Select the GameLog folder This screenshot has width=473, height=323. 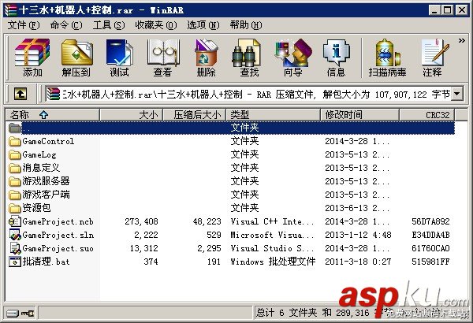(32, 154)
